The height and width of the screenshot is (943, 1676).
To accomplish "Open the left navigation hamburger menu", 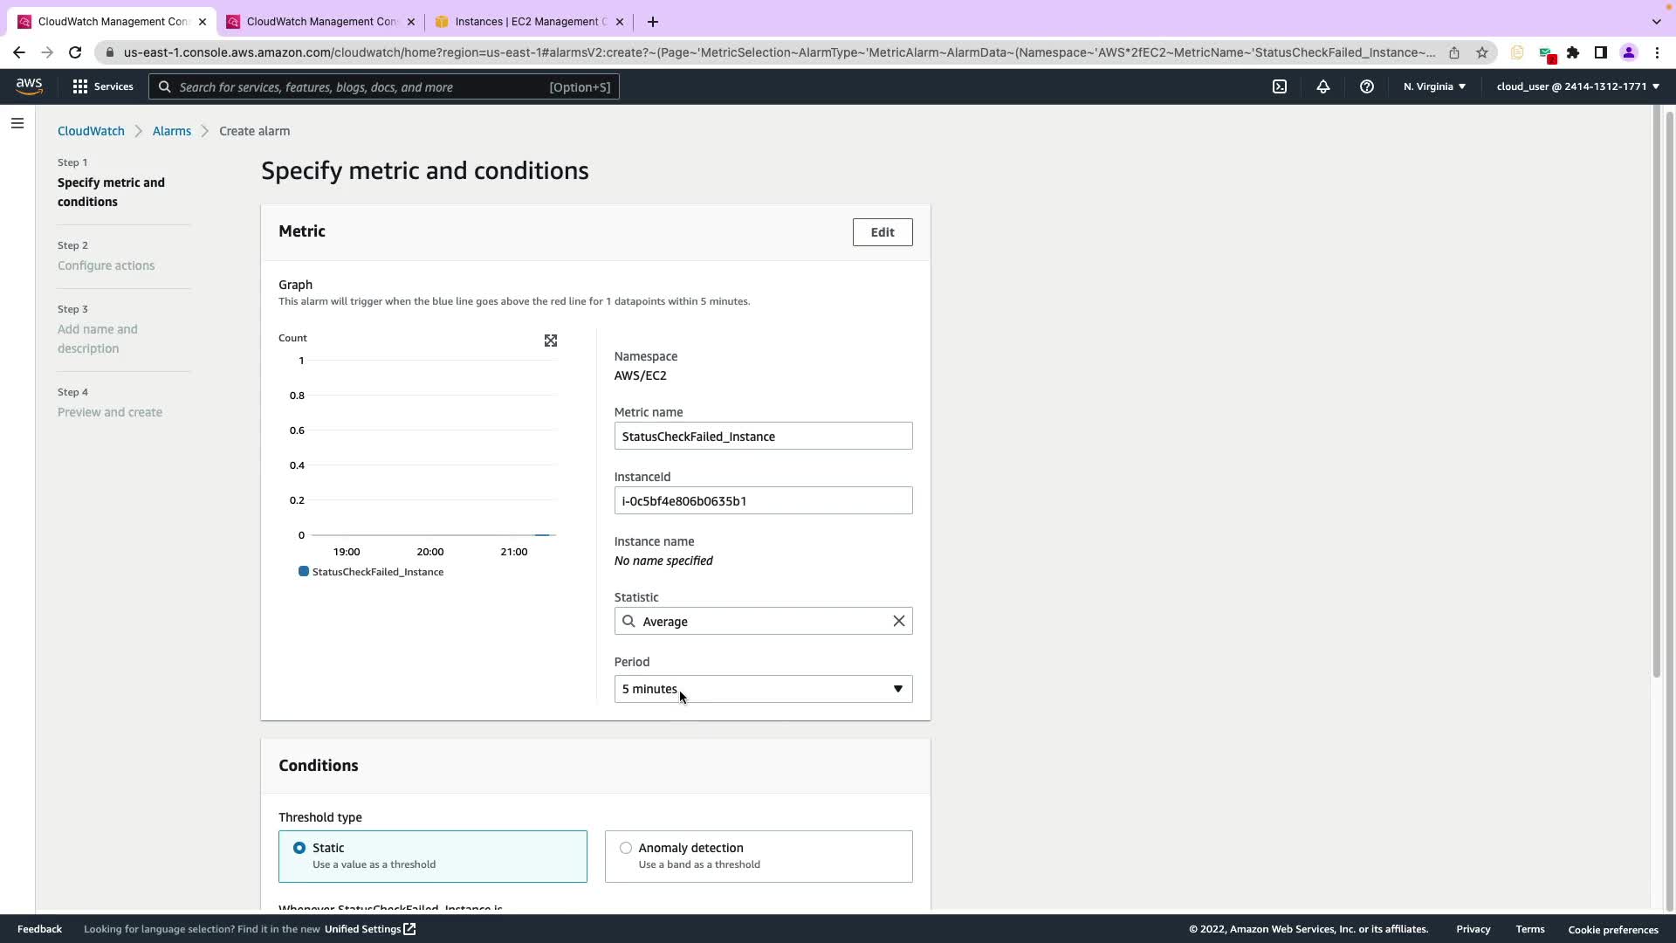I will pos(17,123).
